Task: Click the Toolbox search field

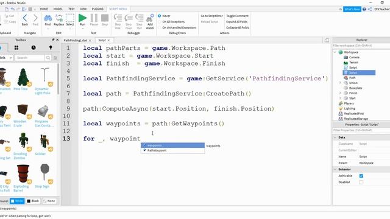Action: coord(30,58)
